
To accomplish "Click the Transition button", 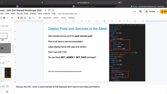I will tap(71, 18).
